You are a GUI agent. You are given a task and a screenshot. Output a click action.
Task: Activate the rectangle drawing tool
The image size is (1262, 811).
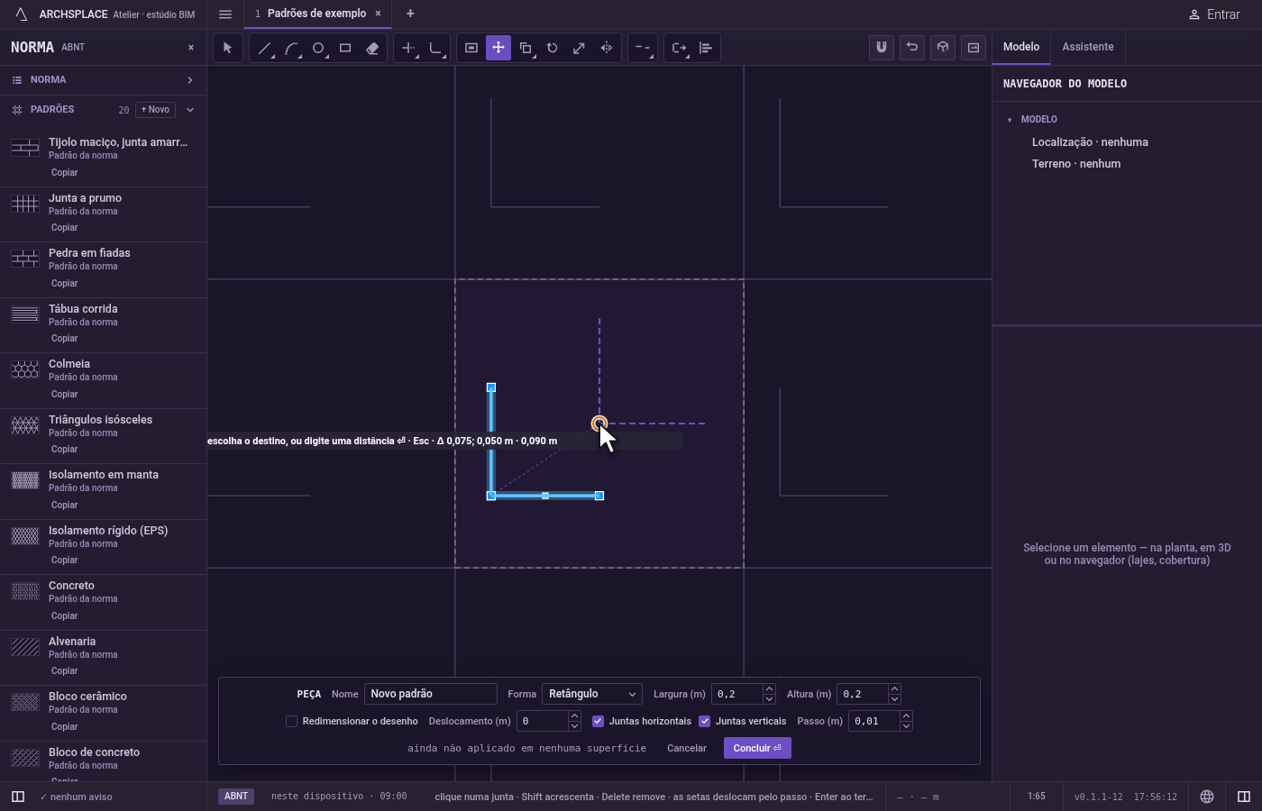click(345, 48)
